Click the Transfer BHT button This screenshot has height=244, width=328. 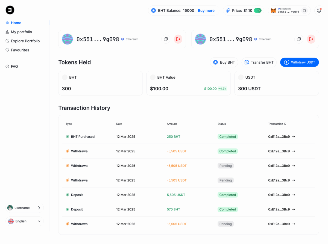click(x=259, y=62)
